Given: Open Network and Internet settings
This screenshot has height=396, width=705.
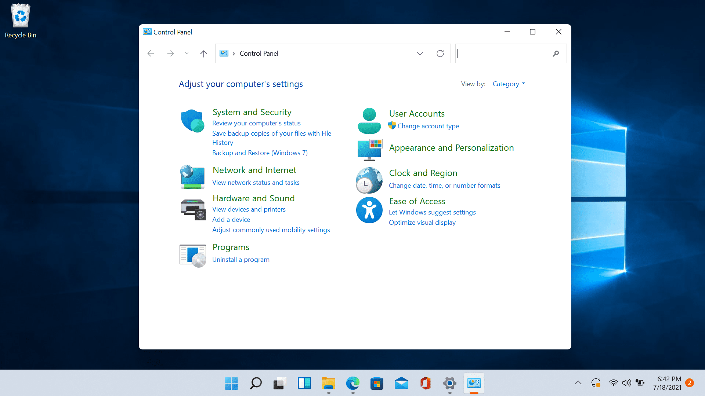Looking at the screenshot, I should [254, 170].
